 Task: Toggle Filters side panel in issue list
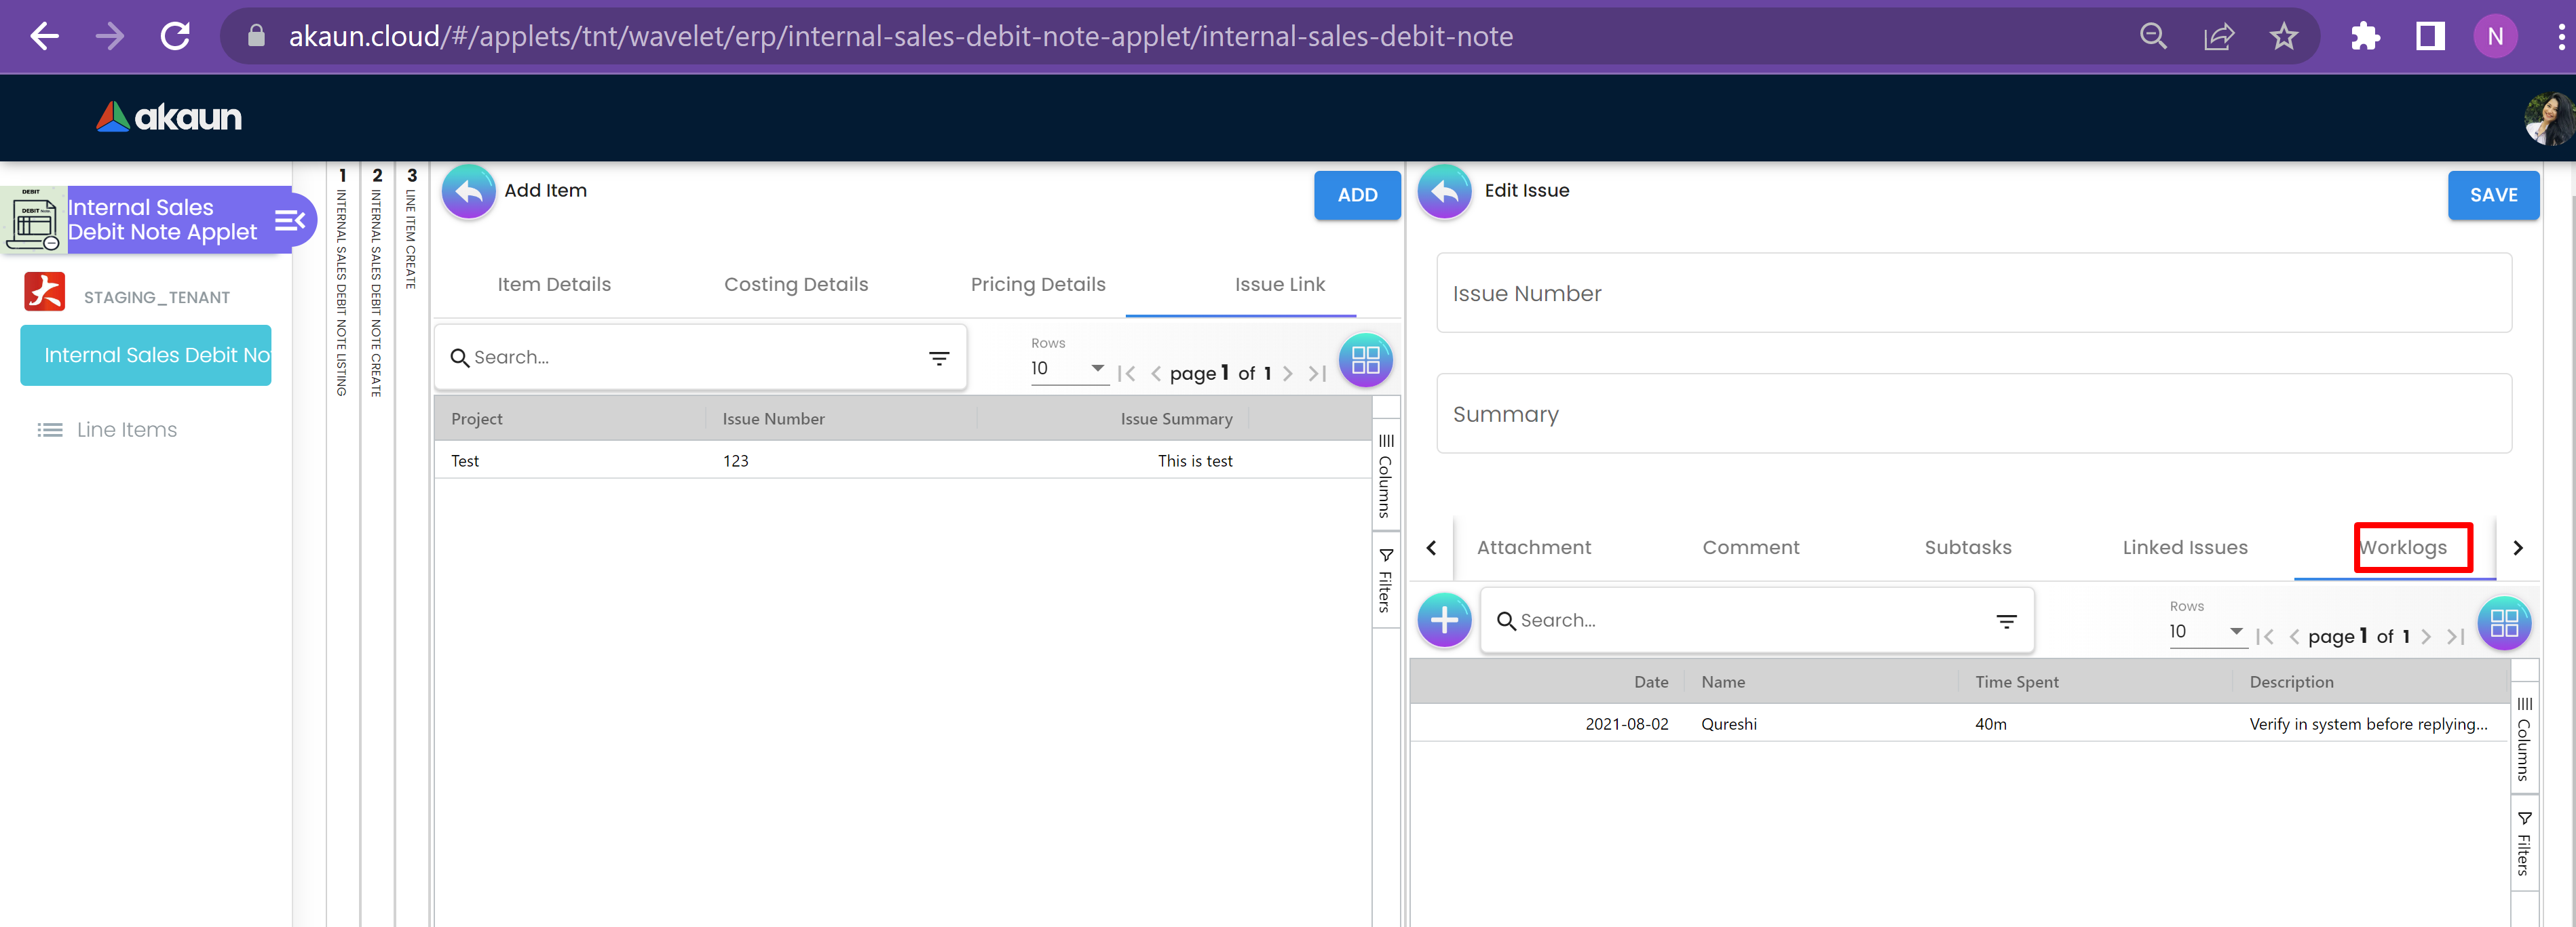tap(1385, 579)
